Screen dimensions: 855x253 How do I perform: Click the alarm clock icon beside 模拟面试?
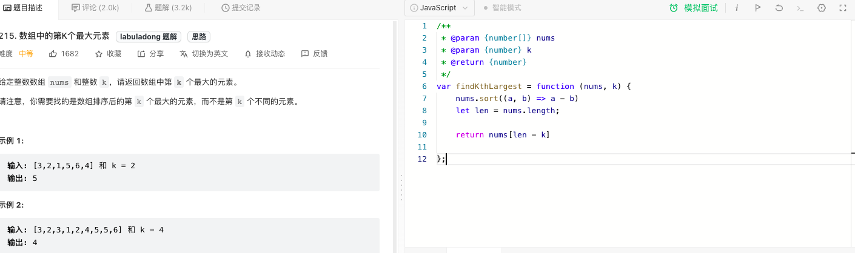[674, 8]
